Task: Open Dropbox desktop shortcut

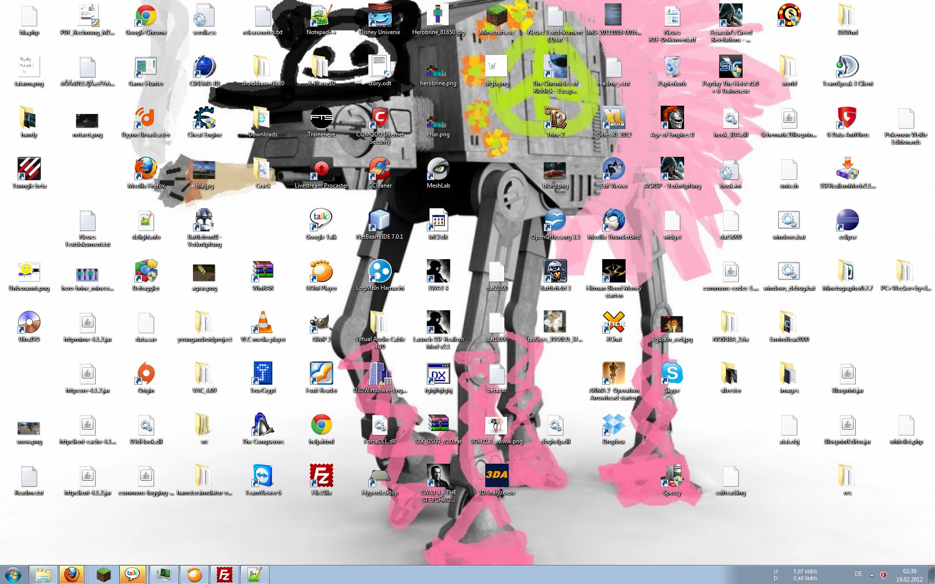Action: coord(613,429)
